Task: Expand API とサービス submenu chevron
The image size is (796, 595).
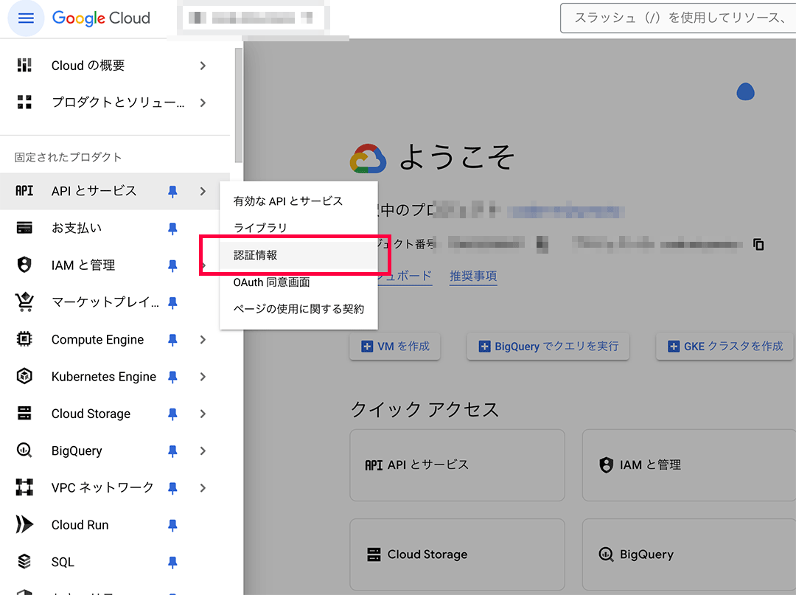Action: (x=203, y=191)
